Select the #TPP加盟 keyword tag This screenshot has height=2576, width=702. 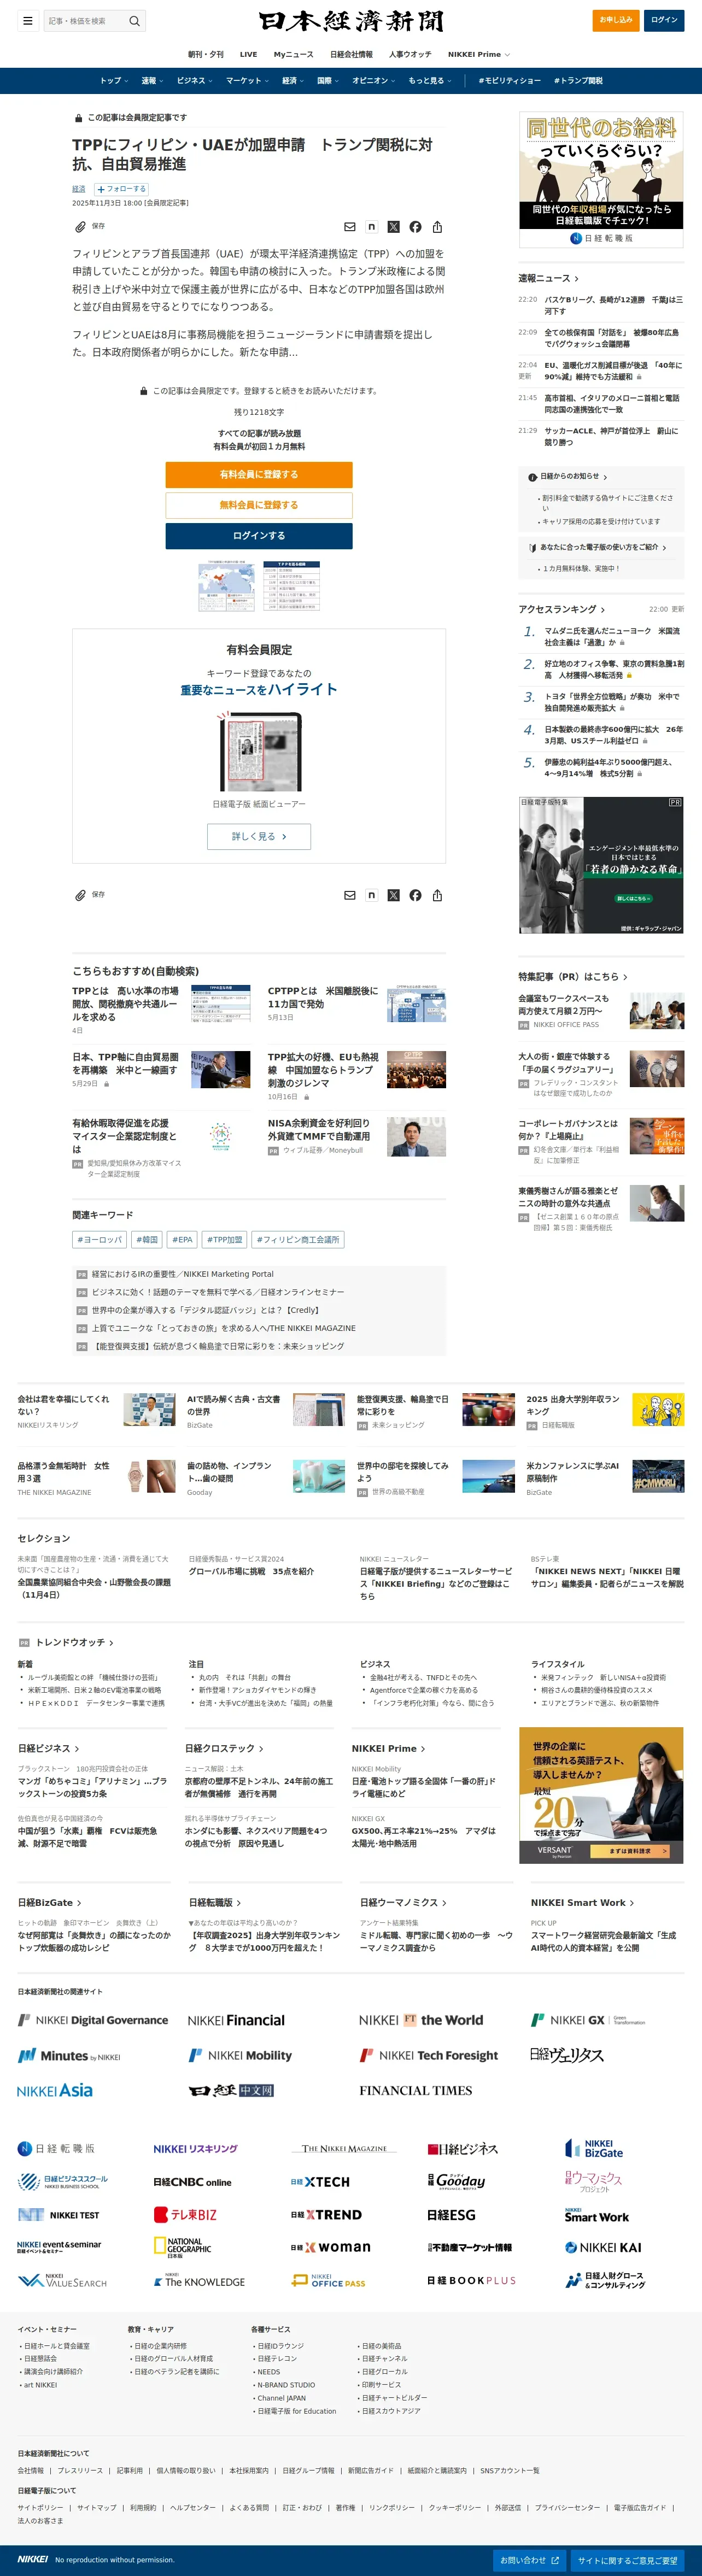pyautogui.click(x=224, y=1239)
